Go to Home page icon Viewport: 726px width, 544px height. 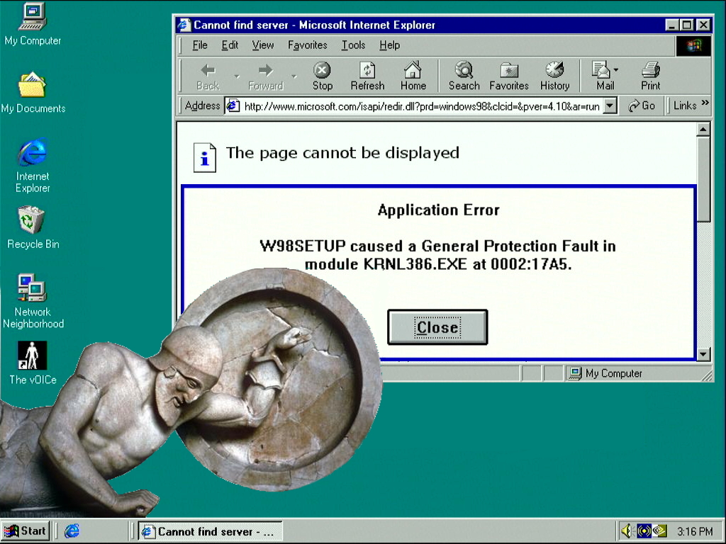click(x=413, y=71)
